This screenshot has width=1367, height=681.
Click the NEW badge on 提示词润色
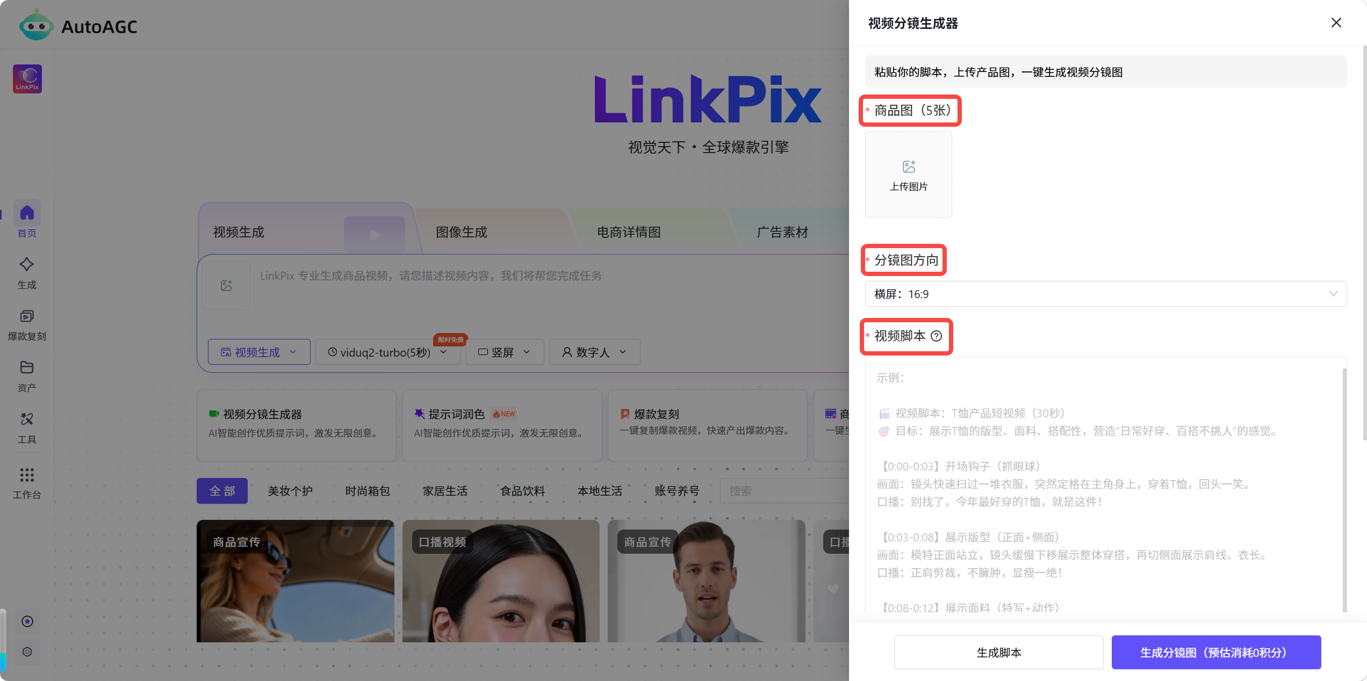(505, 414)
